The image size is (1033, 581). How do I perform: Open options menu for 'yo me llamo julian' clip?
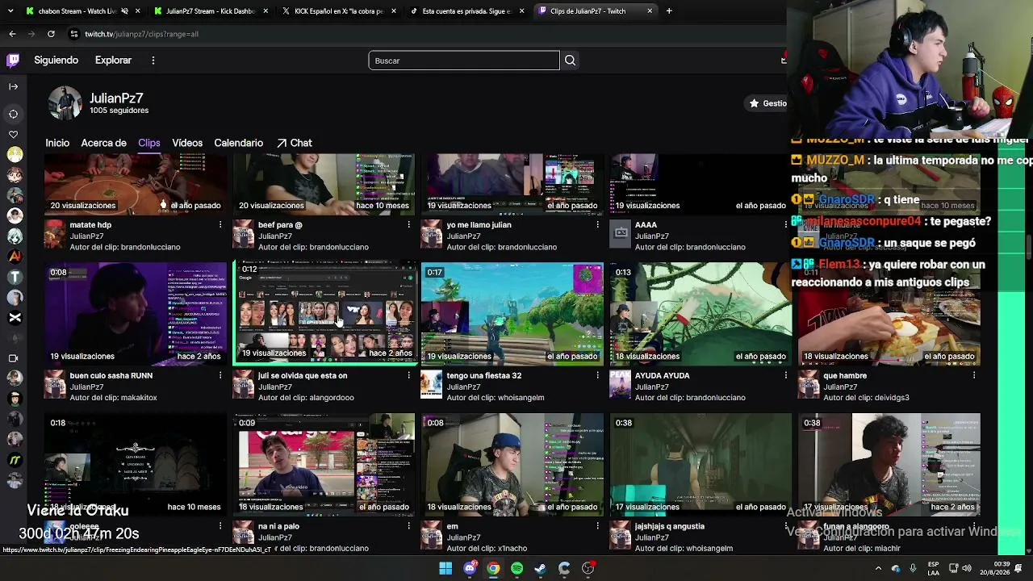(597, 225)
